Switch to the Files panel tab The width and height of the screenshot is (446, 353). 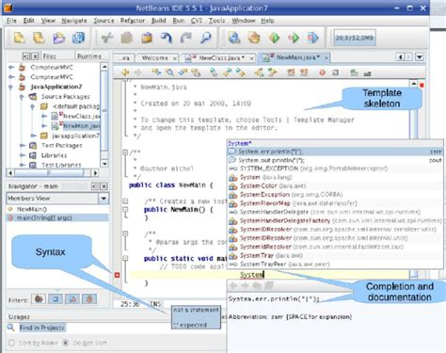(x=49, y=56)
